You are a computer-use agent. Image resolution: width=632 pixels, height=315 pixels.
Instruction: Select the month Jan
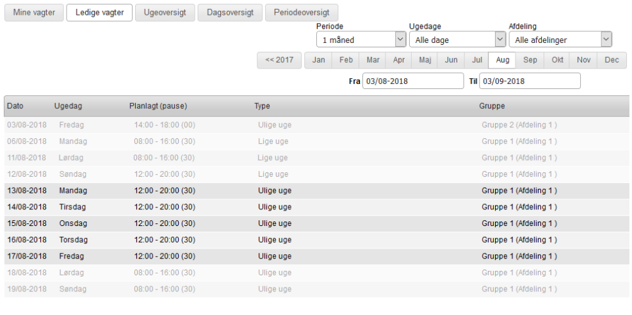pos(318,60)
